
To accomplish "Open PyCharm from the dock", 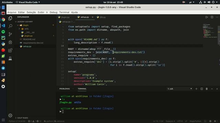I will (x=3, y=38).
